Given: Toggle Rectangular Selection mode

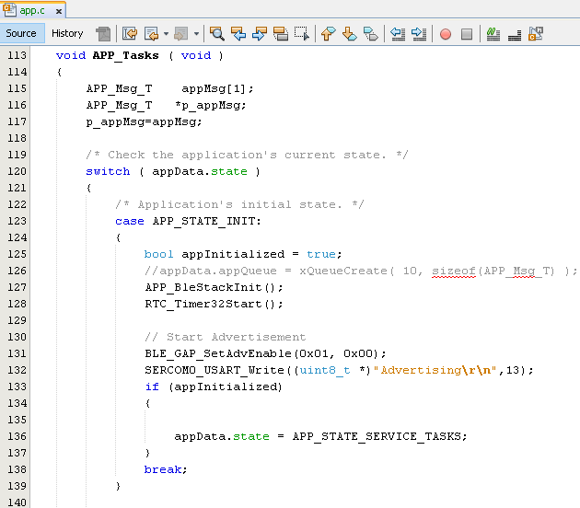Looking at the screenshot, I should pos(301,34).
